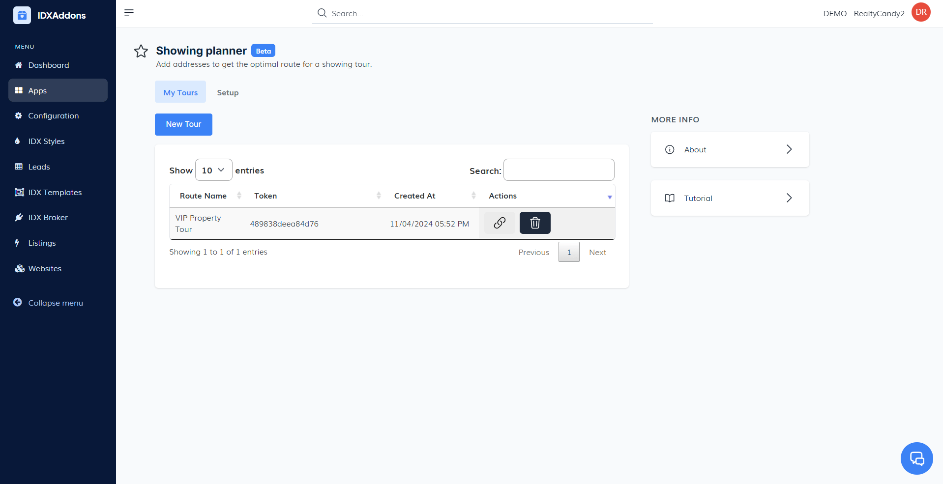Toggle the hamburger menu icon in header
This screenshot has width=943, height=484.
pos(129,13)
